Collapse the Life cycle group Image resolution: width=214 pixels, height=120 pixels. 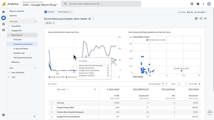[x=35, y=21]
